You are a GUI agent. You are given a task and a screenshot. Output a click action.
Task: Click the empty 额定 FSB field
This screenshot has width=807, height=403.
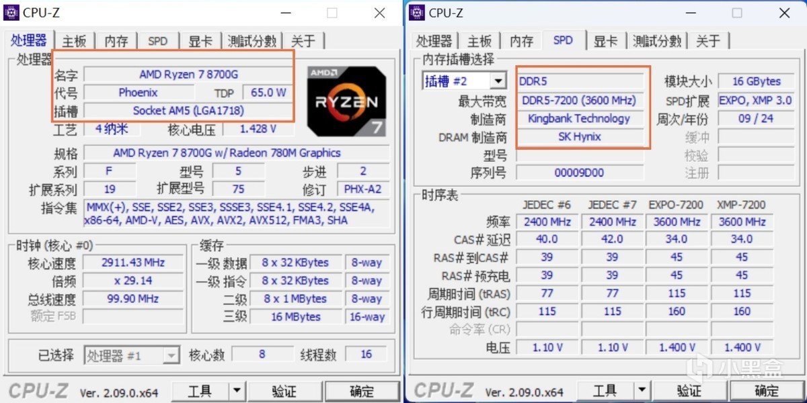point(133,316)
